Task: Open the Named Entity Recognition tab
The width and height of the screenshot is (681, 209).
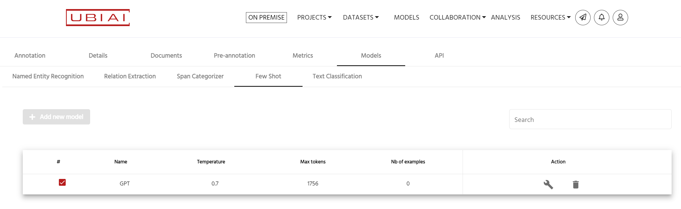Action: tap(48, 76)
